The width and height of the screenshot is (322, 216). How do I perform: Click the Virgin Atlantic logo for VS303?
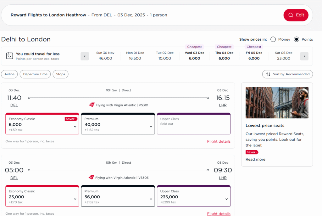[92, 178]
